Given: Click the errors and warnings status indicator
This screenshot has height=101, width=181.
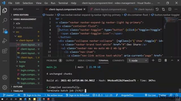Looking at the screenshot, I should tap(98, 95).
